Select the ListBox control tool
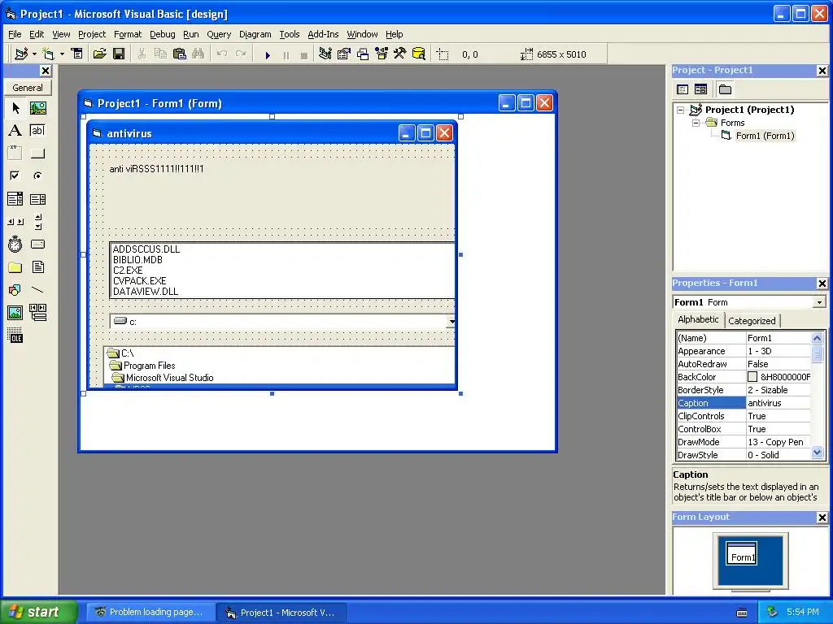This screenshot has width=833, height=624. coord(37,199)
